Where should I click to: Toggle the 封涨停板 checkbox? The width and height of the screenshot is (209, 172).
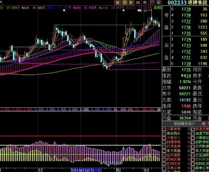164,142
